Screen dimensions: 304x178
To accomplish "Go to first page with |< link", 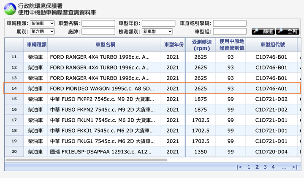I will (239, 167).
